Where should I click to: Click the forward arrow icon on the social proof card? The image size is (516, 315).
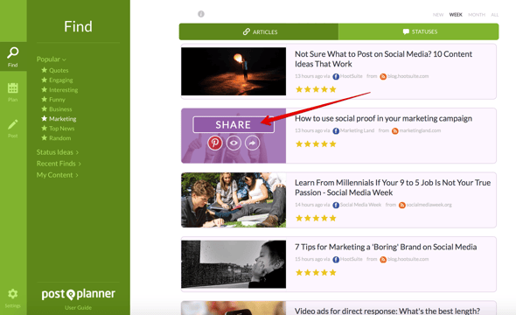tap(253, 143)
